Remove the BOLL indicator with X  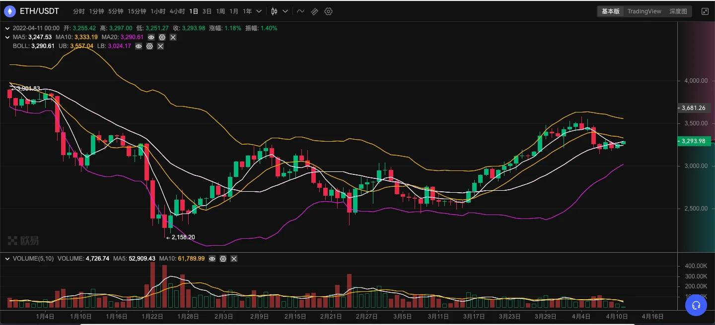pos(160,46)
